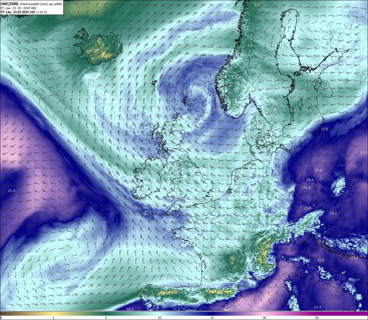The height and width of the screenshot is (320, 368).
Task: Click the '21.6' map value
Action: tap(308, 208)
